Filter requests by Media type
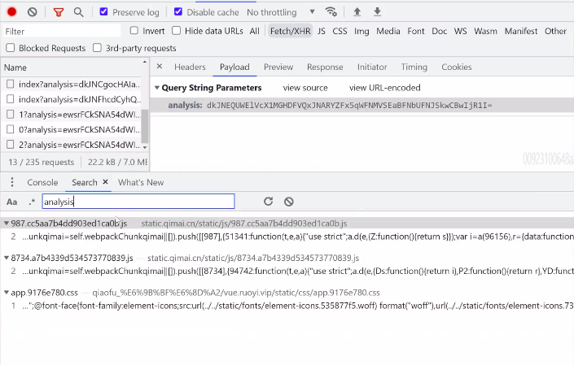This screenshot has height=365, width=574. 388,31
